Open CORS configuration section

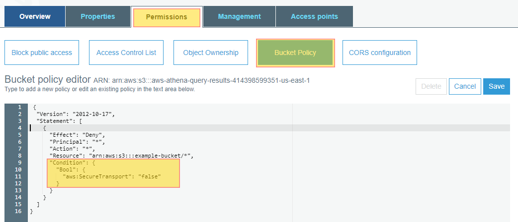[x=380, y=53]
